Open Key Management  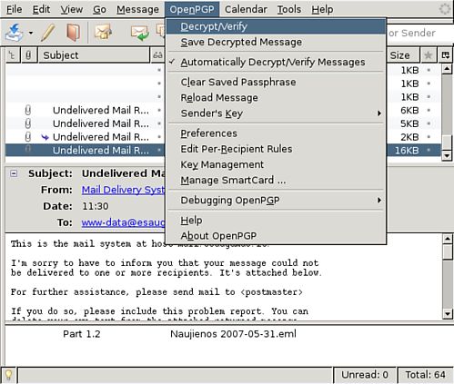coord(276,164)
